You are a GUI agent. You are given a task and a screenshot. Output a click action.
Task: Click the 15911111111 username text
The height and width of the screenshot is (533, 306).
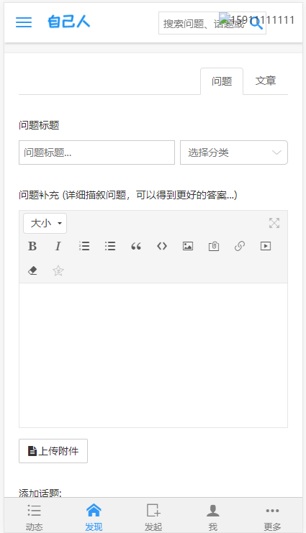pos(262,19)
